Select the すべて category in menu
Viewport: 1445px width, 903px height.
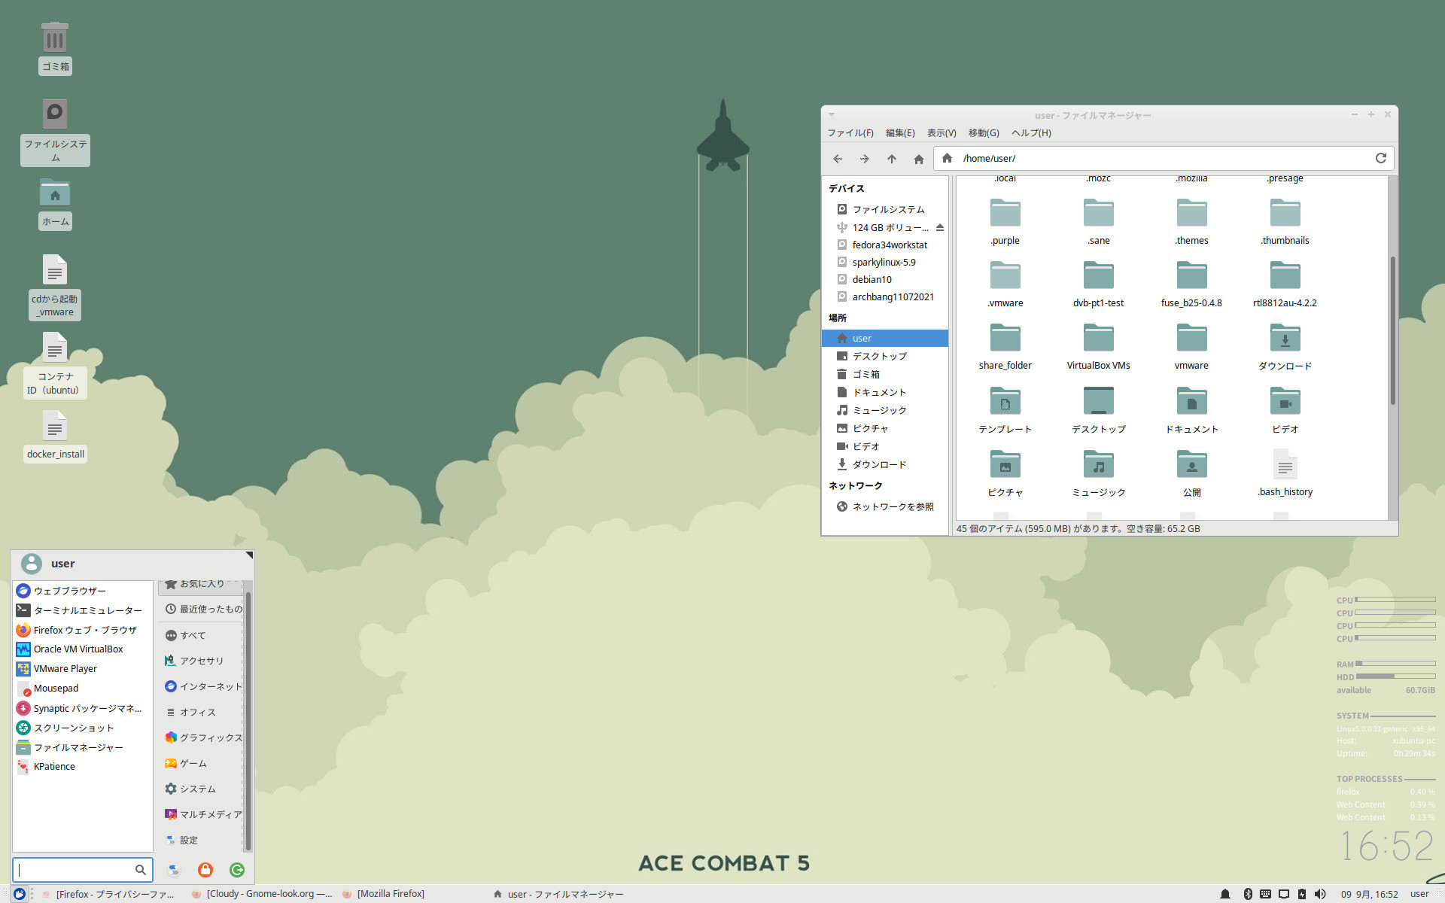[201, 635]
